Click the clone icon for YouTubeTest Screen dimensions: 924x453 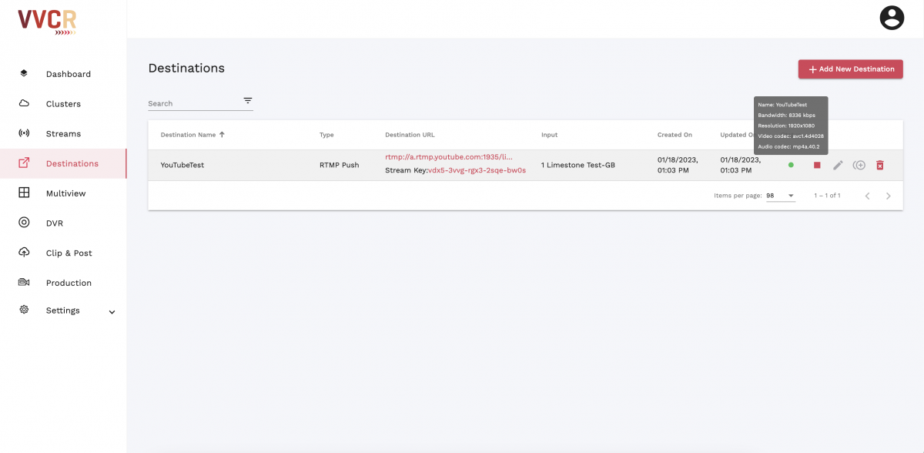pos(859,165)
